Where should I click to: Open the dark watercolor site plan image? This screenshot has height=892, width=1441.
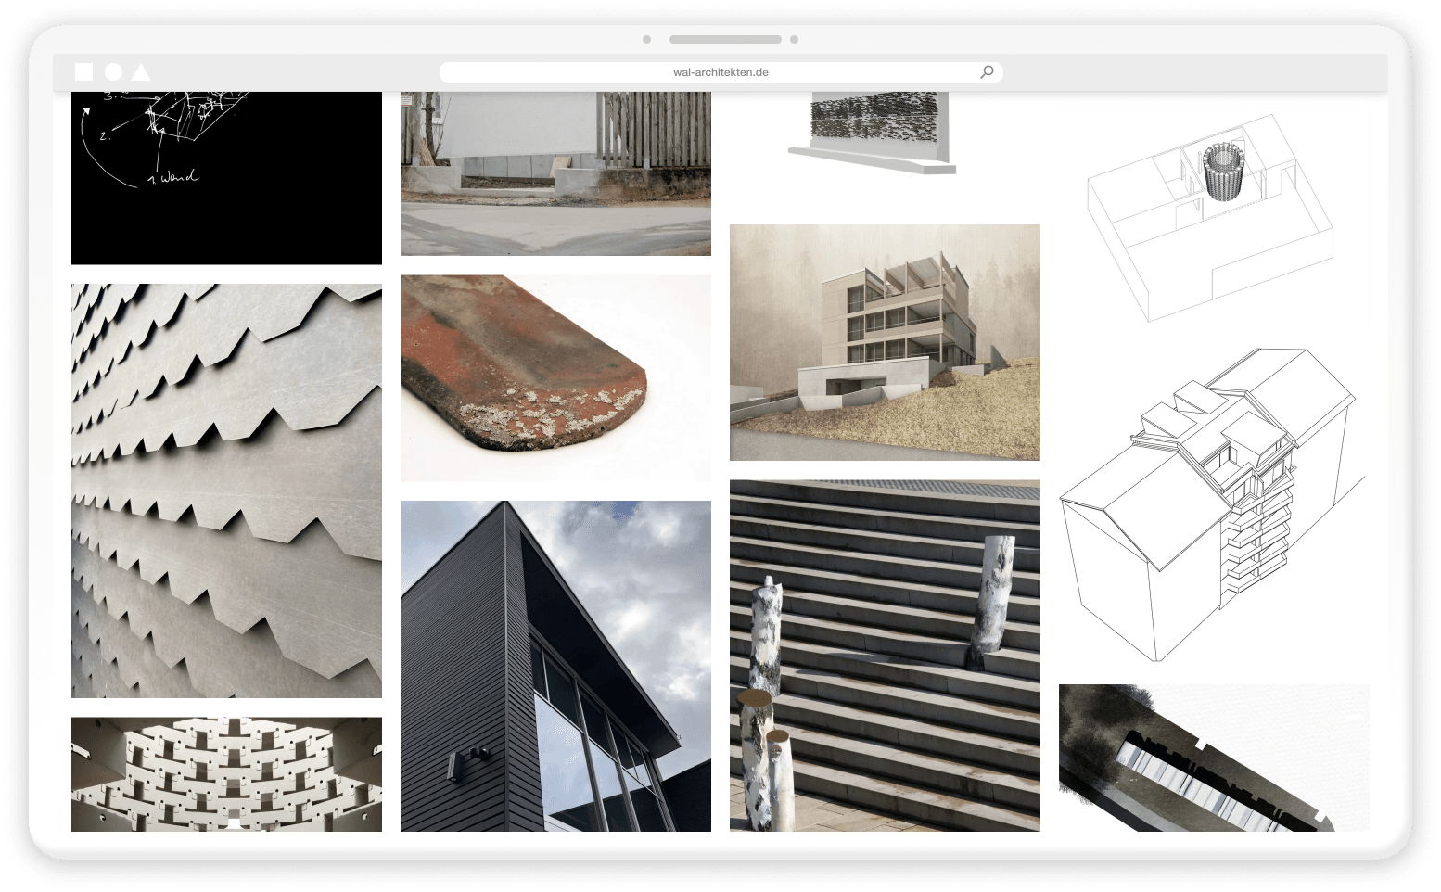1213,757
